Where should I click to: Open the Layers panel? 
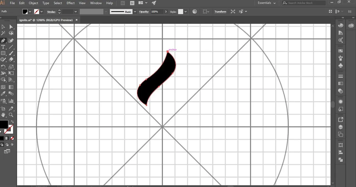340,127
